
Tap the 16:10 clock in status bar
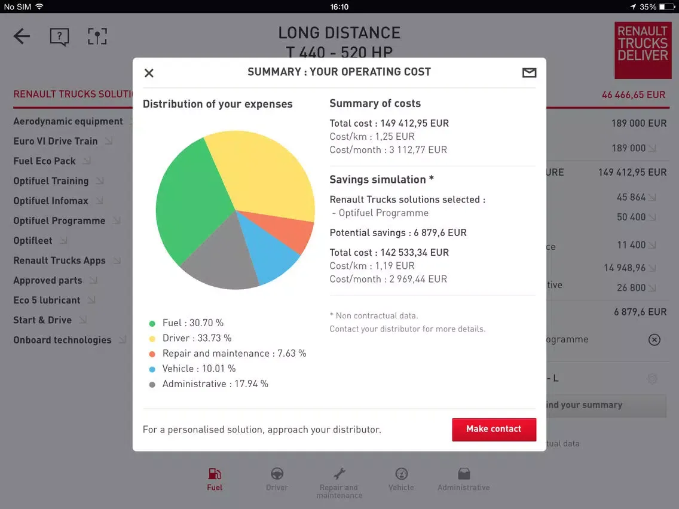pos(339,7)
